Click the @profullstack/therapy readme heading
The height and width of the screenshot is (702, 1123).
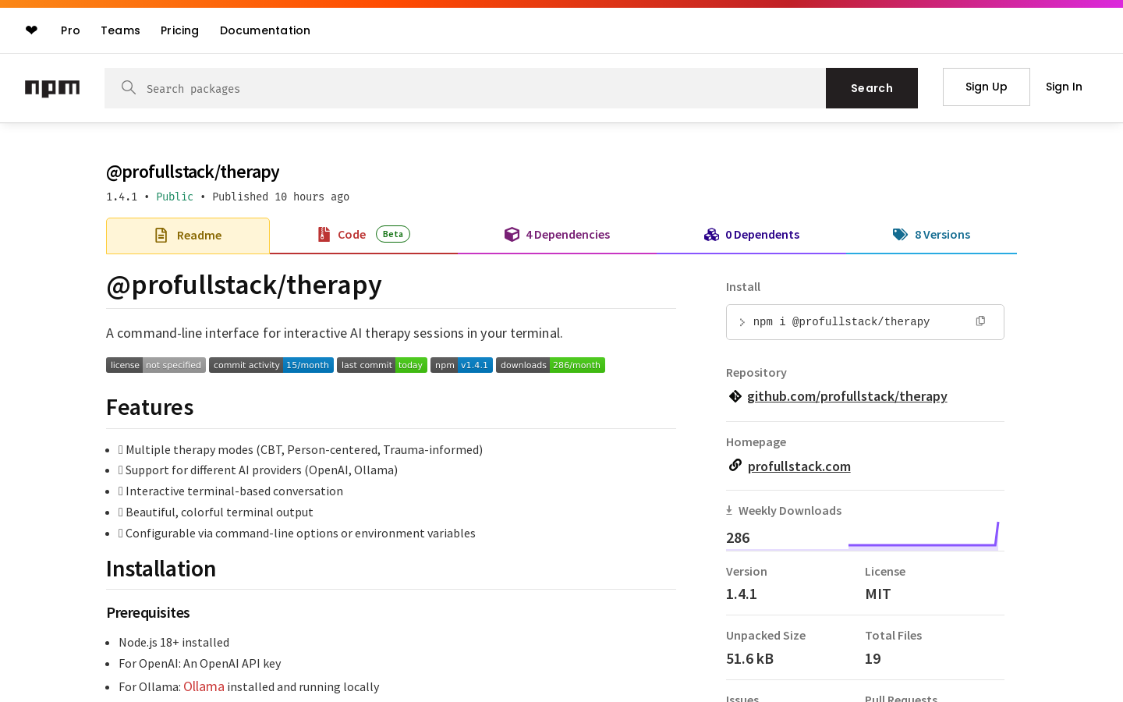tap(244, 285)
